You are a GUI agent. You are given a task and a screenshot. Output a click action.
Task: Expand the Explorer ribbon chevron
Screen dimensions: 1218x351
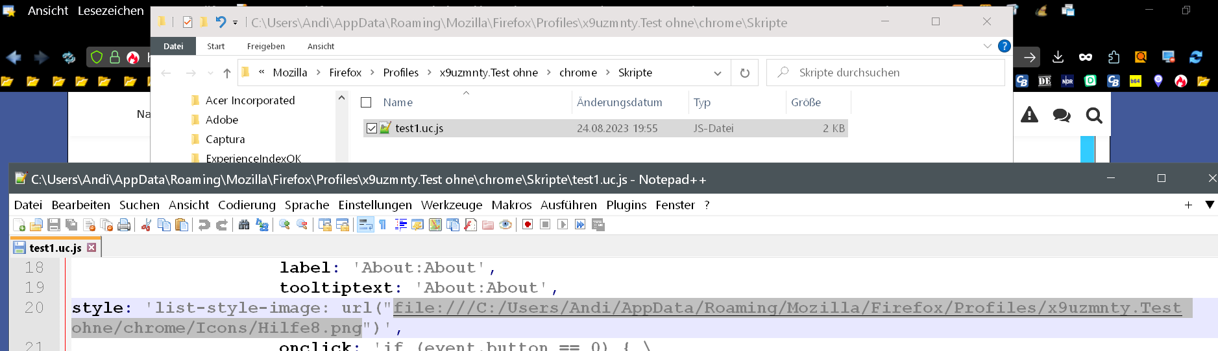click(987, 46)
